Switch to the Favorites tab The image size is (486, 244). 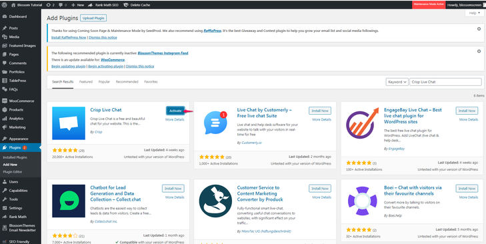coord(151,82)
